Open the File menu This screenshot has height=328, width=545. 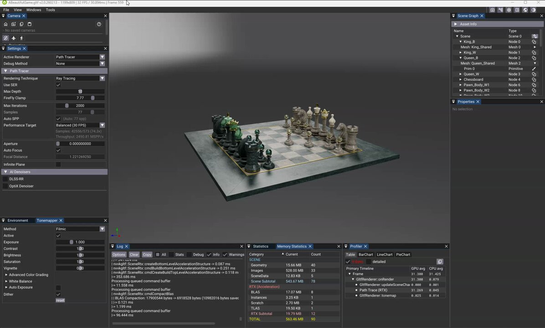click(6, 10)
